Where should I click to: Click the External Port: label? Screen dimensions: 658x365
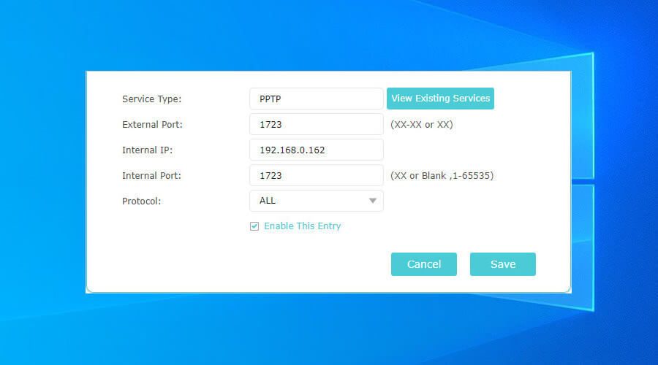[152, 125]
